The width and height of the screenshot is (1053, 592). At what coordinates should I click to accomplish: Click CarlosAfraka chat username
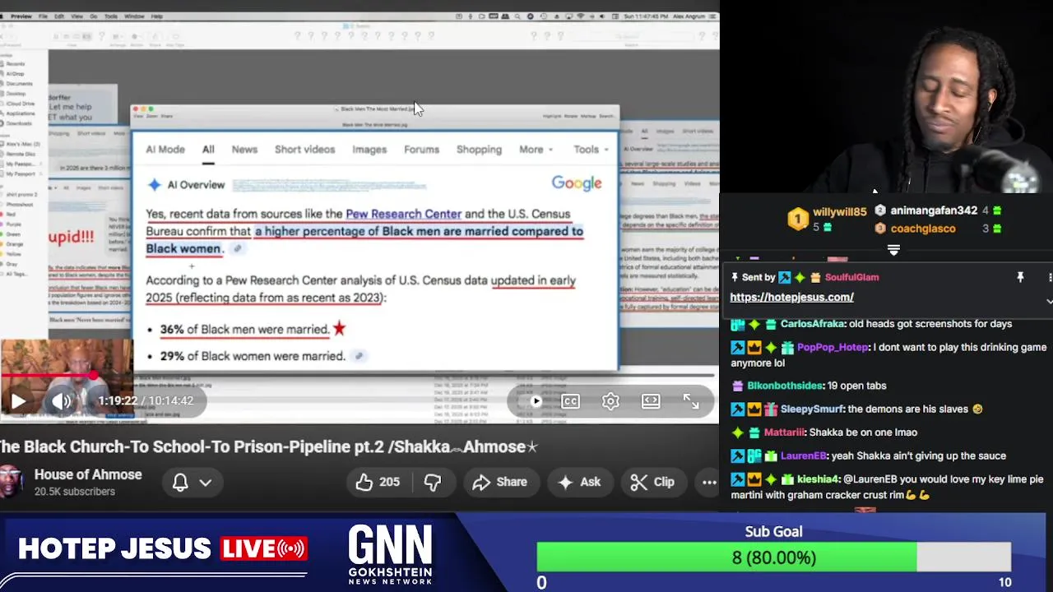(x=813, y=324)
